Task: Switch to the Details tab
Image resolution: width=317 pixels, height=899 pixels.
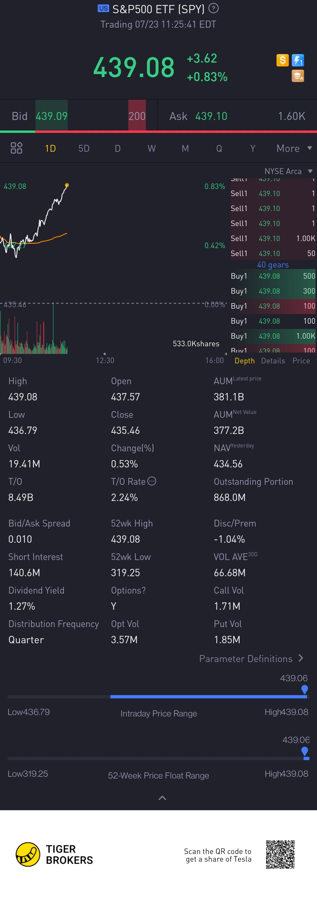Action: [x=273, y=360]
